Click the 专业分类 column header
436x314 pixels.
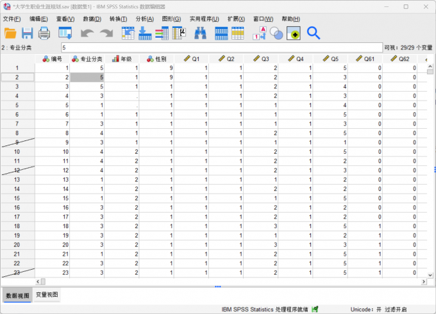87,59
